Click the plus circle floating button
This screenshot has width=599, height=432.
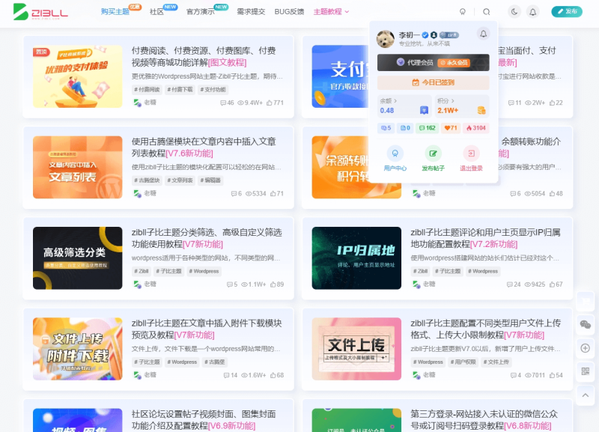586,348
